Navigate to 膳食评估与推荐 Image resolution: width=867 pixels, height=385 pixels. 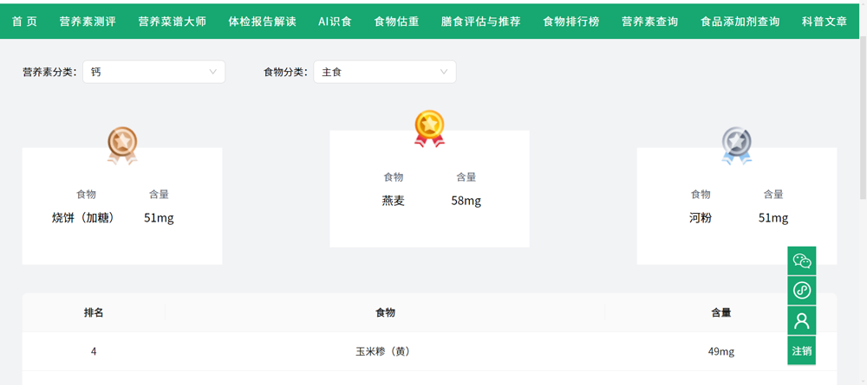[x=480, y=22]
